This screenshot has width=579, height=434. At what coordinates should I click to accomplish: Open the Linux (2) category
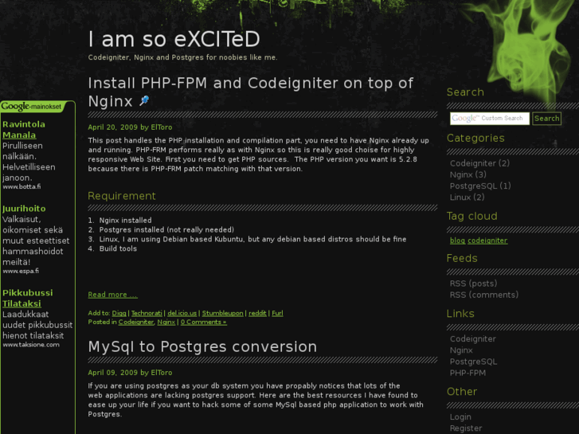[468, 197]
